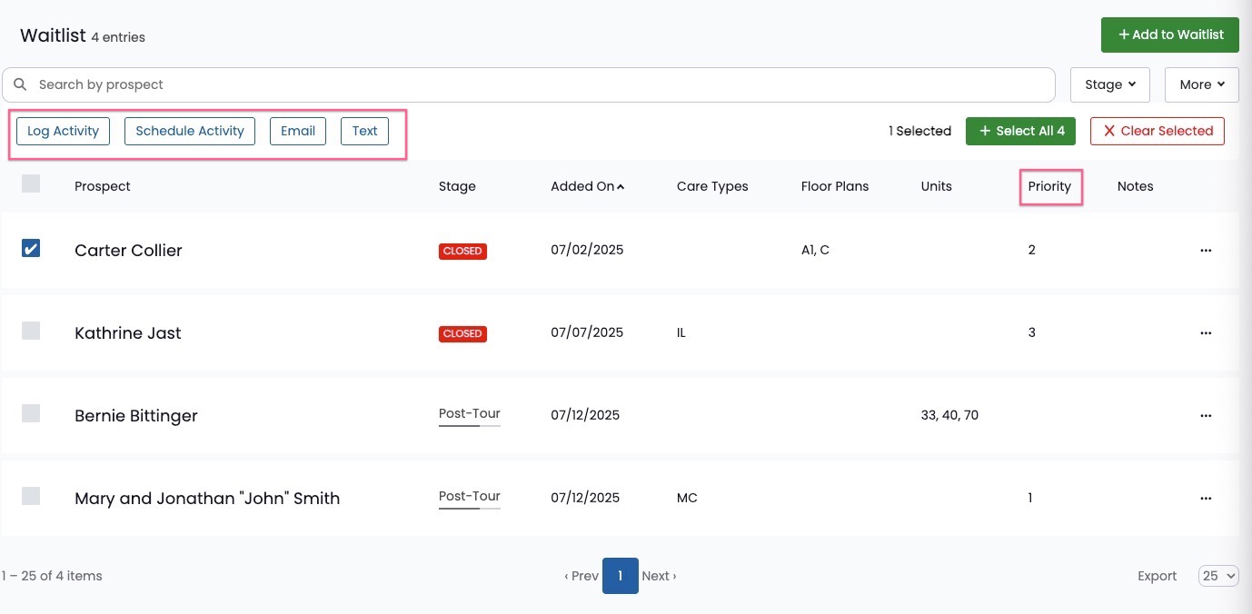Expand the Stage filter dropdown

1110,84
